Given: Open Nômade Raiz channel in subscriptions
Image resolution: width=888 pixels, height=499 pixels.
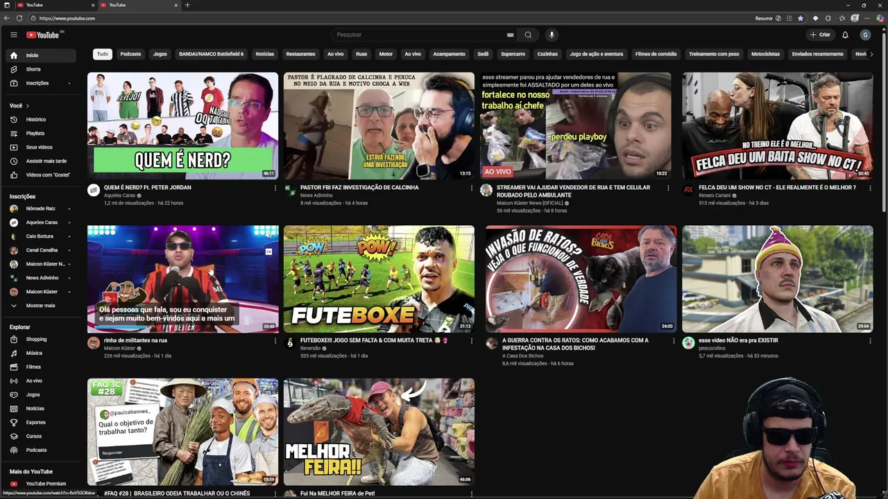Looking at the screenshot, I should [x=42, y=209].
